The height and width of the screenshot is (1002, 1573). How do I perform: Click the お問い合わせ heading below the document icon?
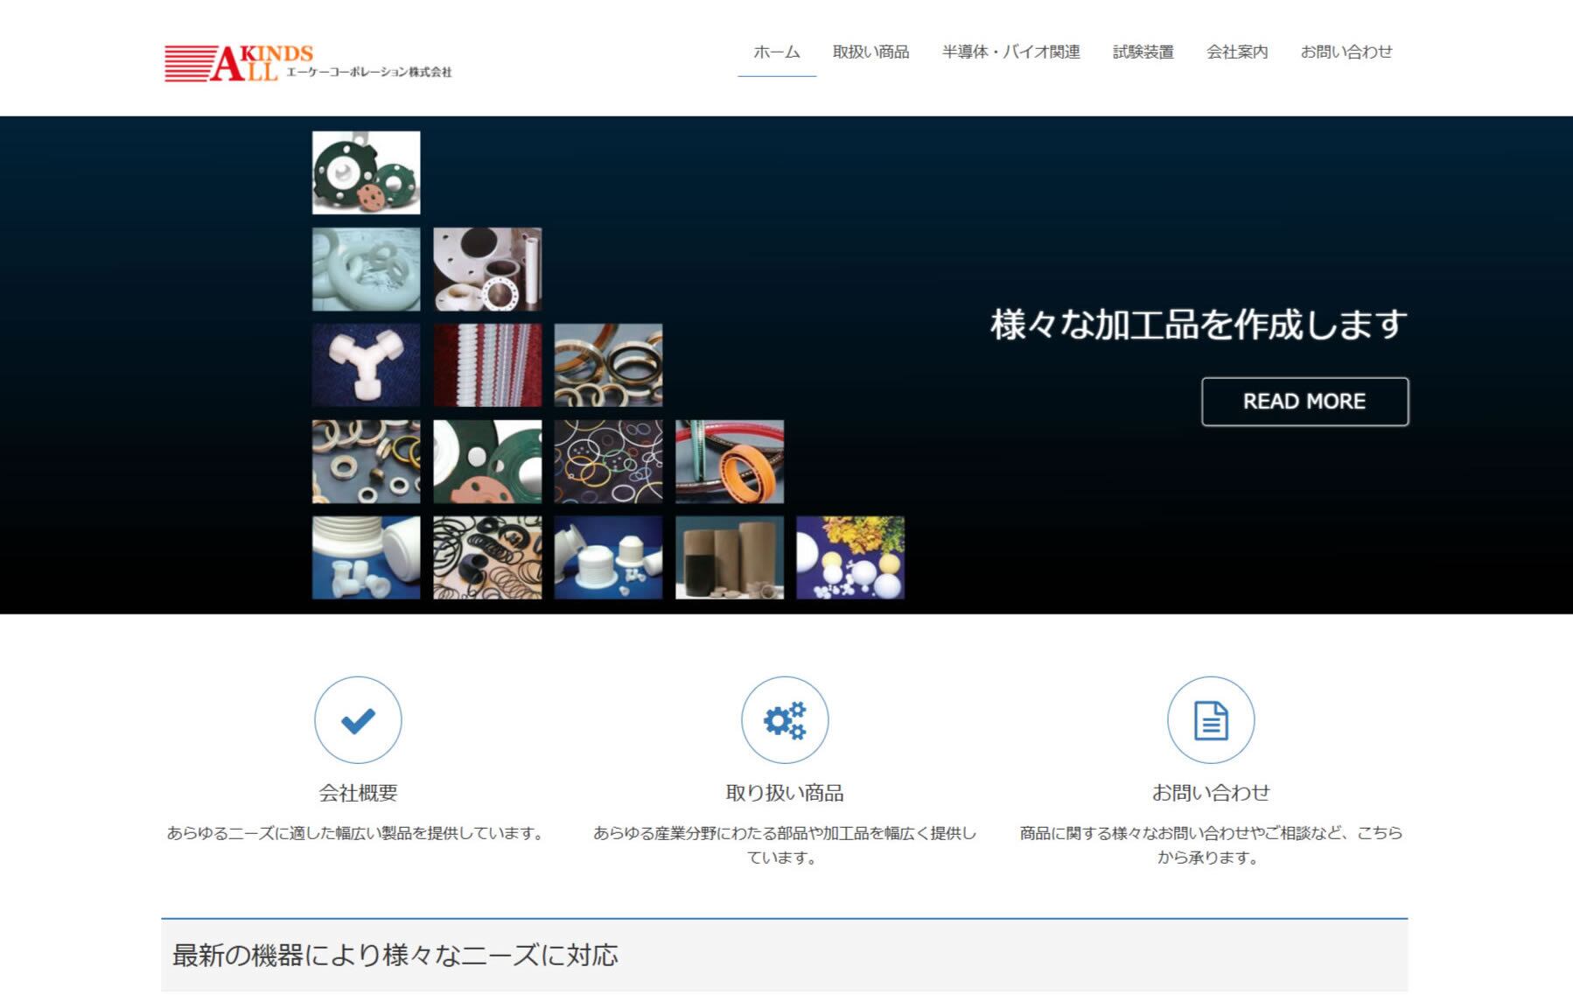(1210, 793)
